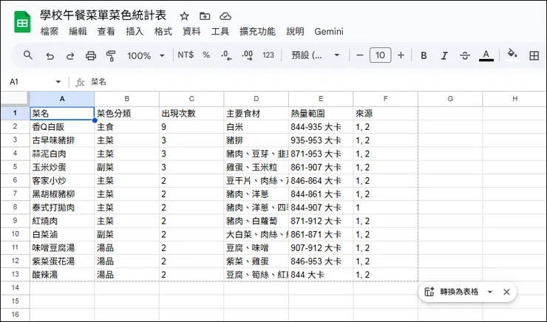Select cell 雞蛋、玉米粒
The height and width of the screenshot is (322, 547).
(x=256, y=167)
